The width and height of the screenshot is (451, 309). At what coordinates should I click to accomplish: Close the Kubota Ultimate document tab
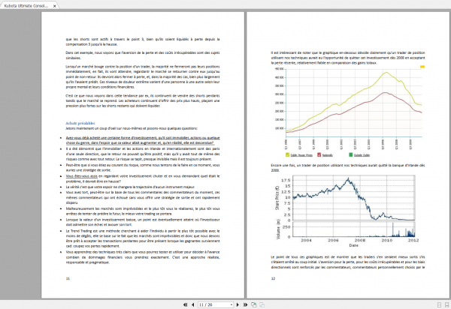(54, 6)
